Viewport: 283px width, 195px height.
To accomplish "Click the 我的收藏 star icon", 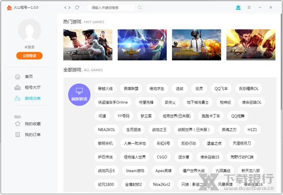I will click(17, 124).
